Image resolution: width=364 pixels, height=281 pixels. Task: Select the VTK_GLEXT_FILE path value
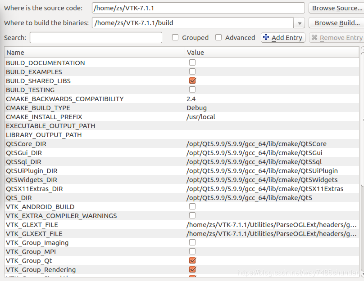(271, 225)
